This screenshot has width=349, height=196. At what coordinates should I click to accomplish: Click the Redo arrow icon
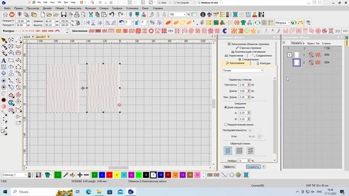pos(121,15)
